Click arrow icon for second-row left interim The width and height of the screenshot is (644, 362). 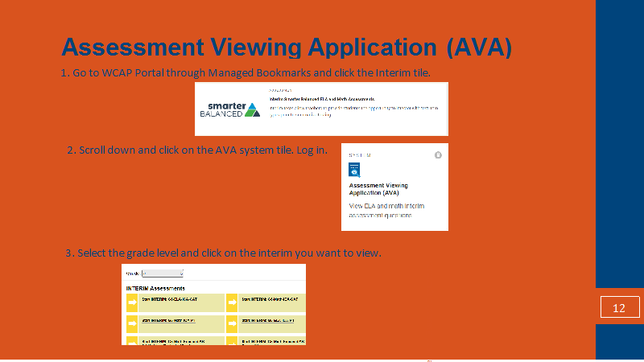tap(132, 323)
